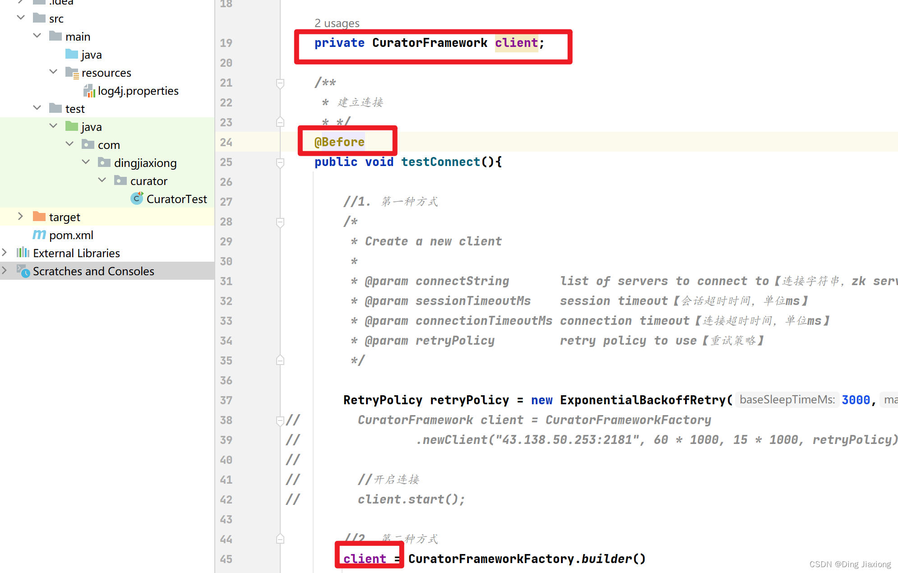Viewport: 898px width, 573px height.
Task: Click CuratorFrameworkFactory on line 45
Action: (x=491, y=559)
